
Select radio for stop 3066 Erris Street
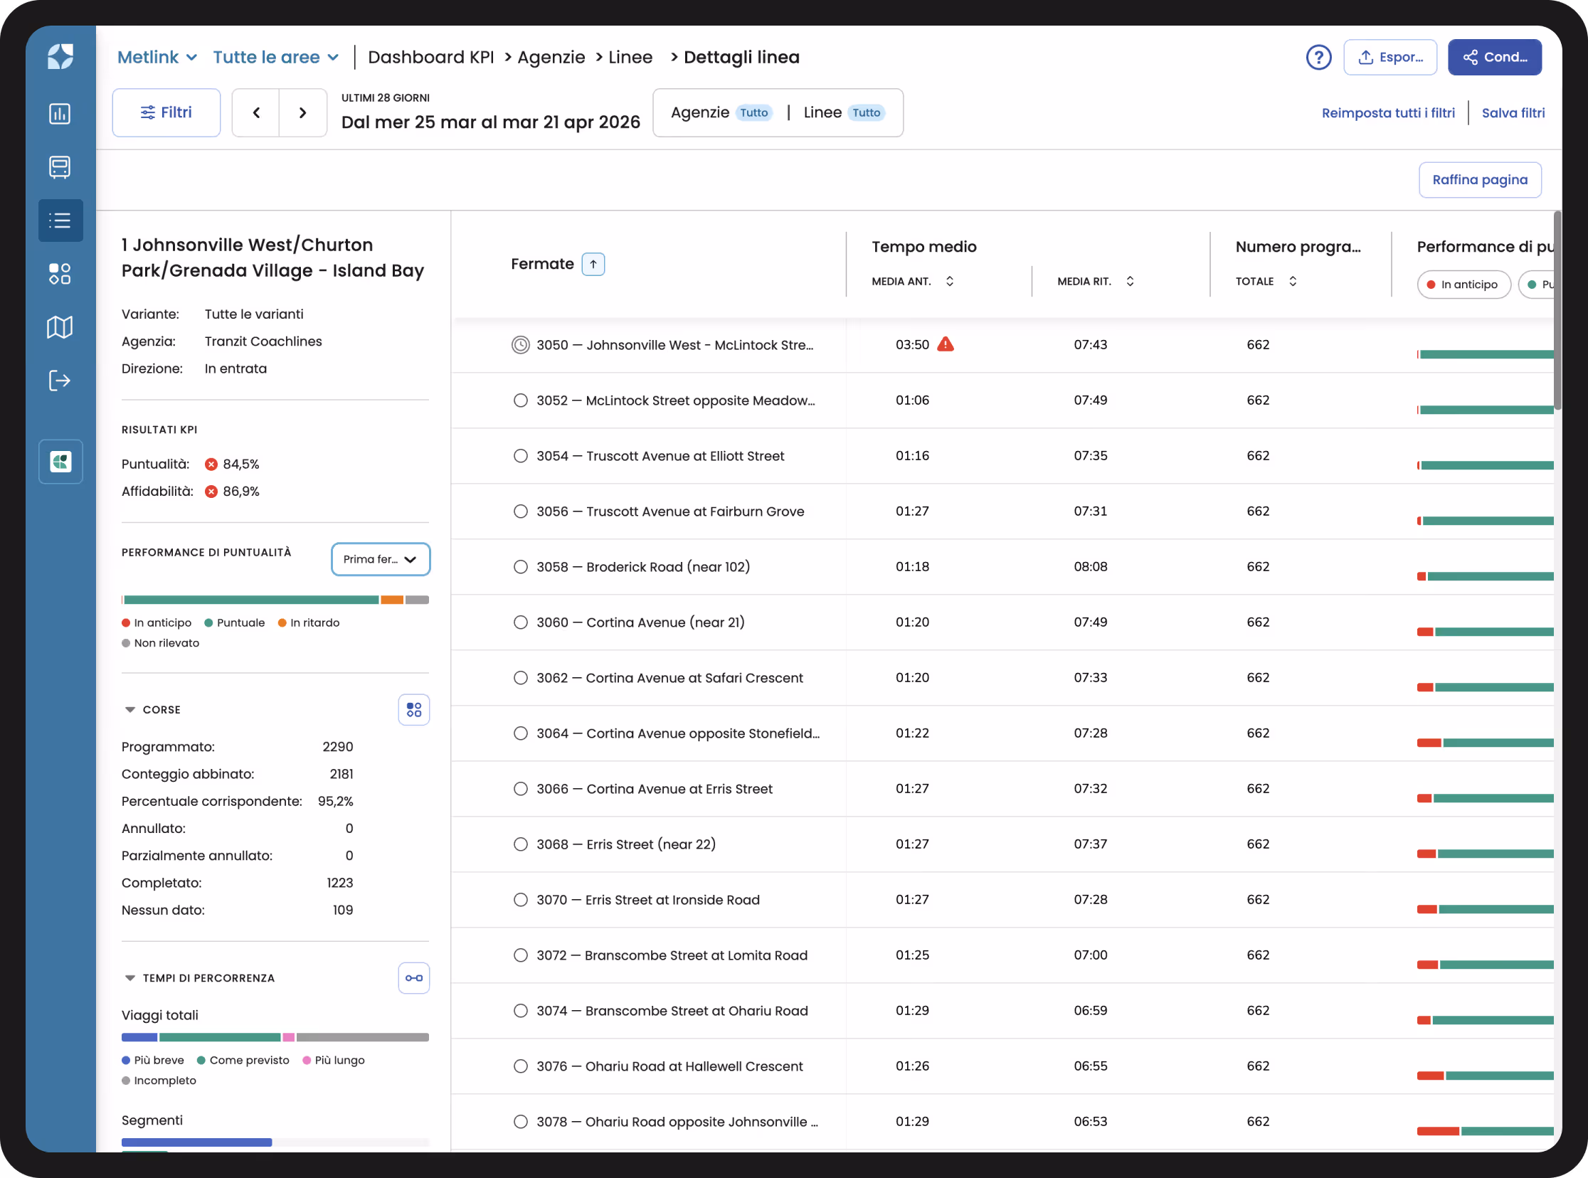[x=521, y=789]
